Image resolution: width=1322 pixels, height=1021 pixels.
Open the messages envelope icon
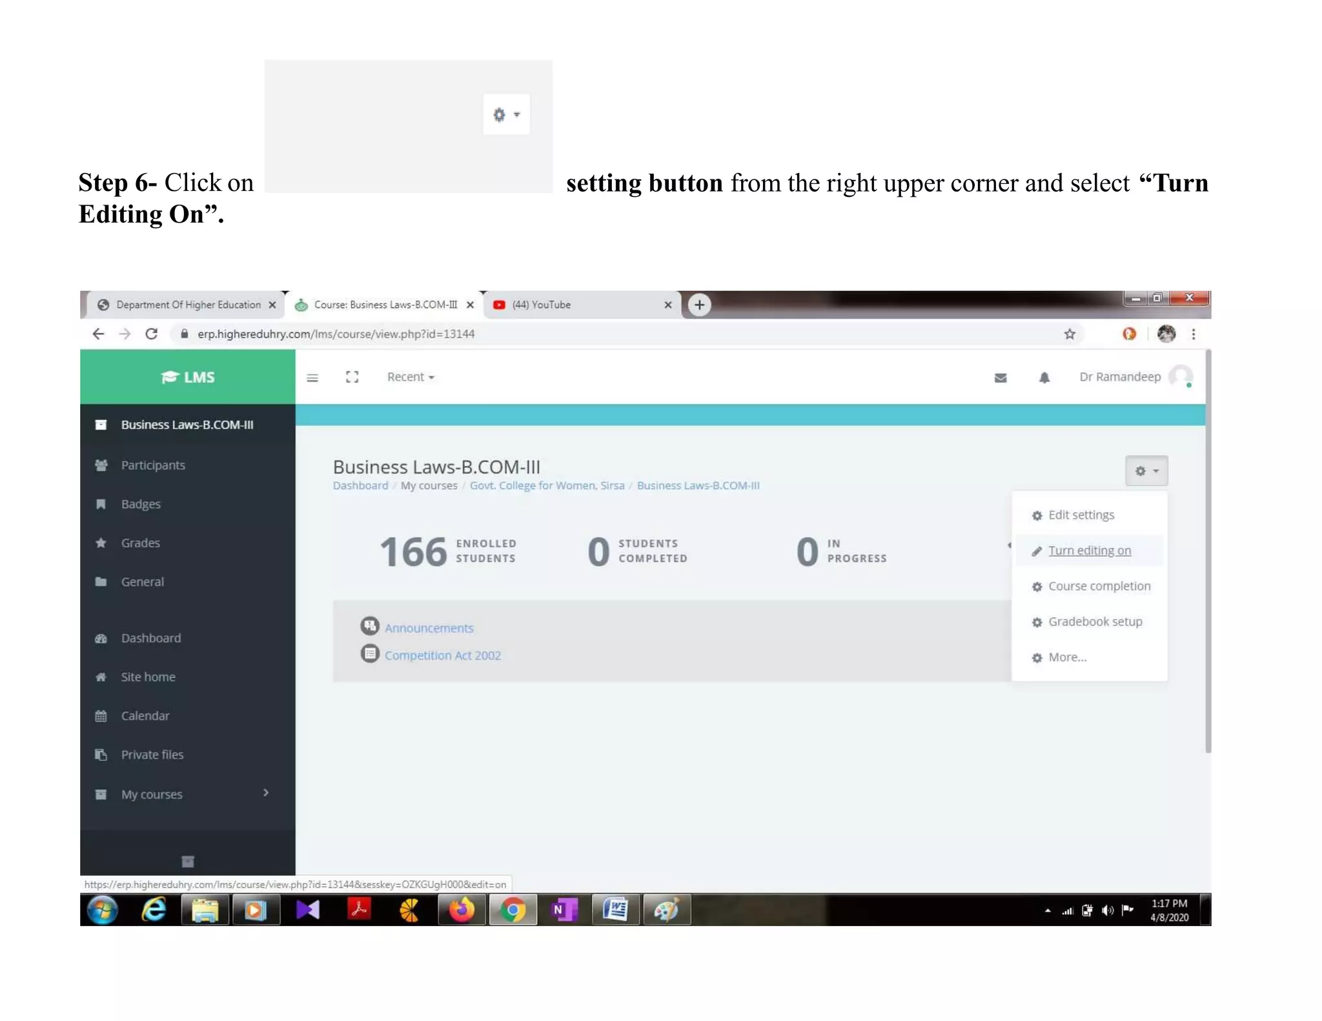point(1000,378)
